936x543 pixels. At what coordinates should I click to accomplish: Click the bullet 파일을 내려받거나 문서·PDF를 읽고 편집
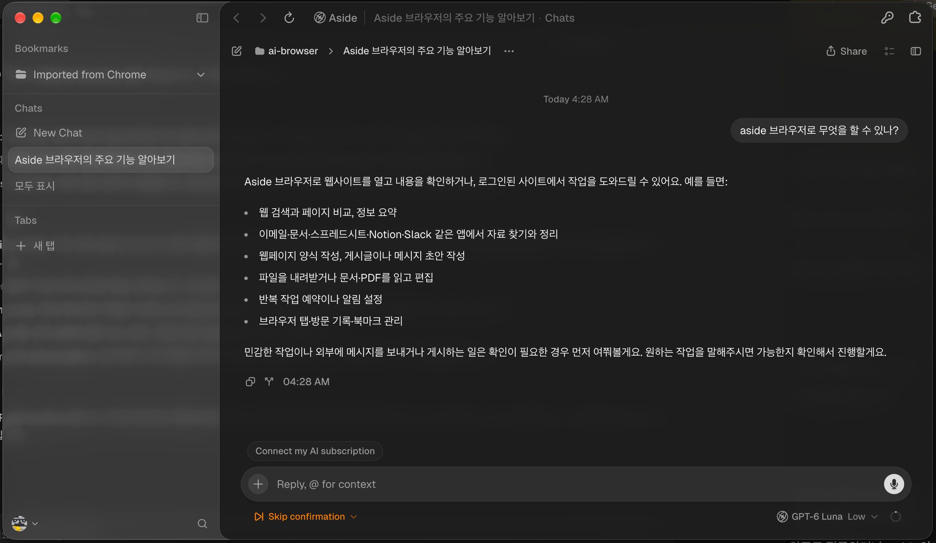coord(346,278)
